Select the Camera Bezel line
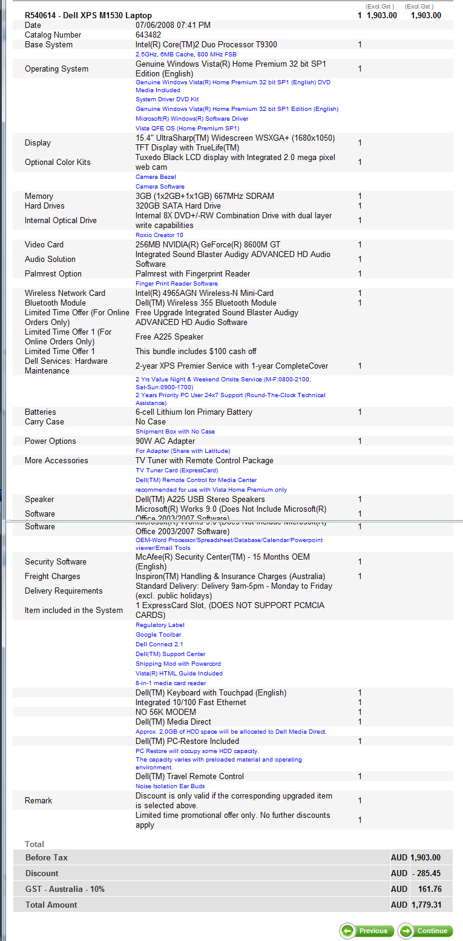 pos(156,176)
